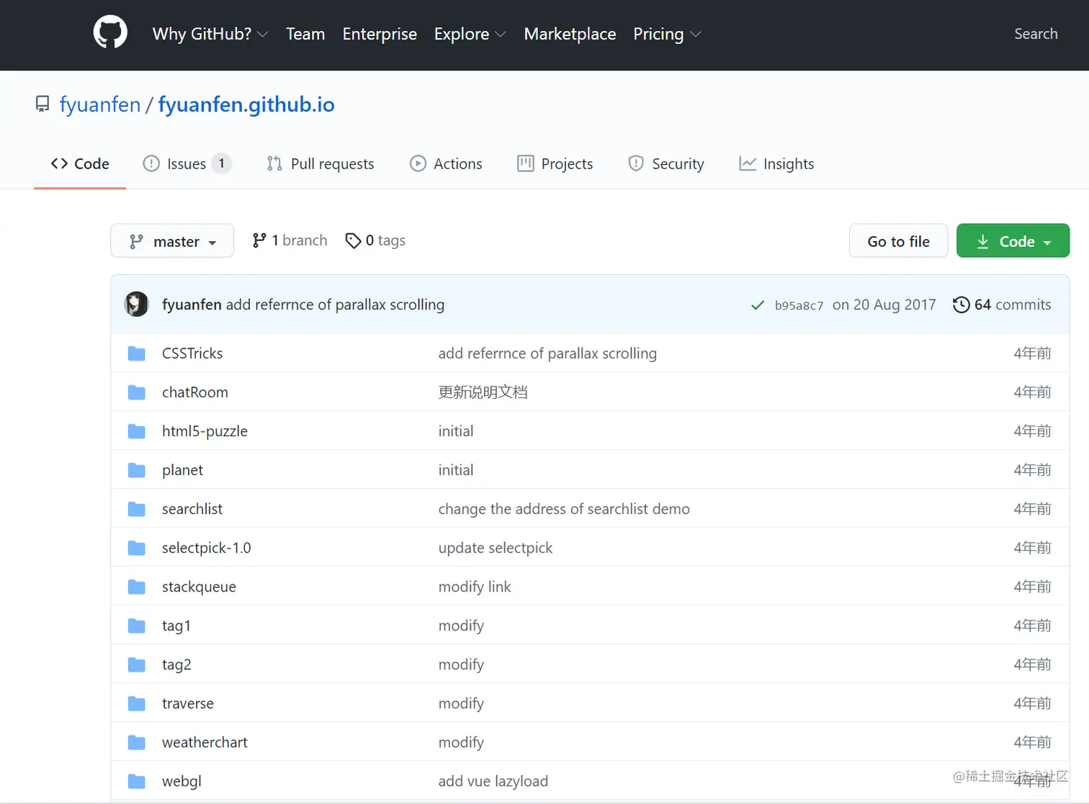Go to the Team page
The image size is (1089, 804).
click(x=305, y=34)
